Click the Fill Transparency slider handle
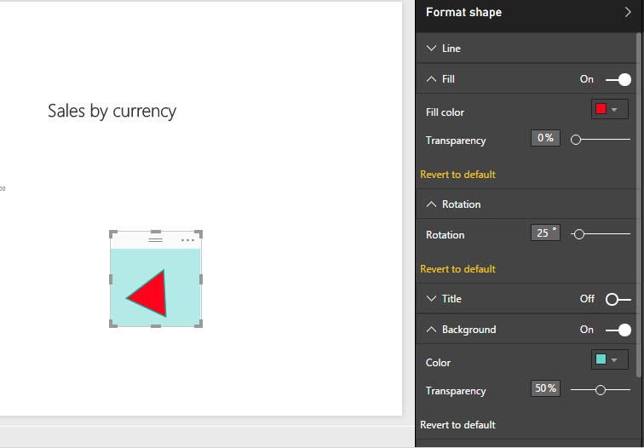 point(576,140)
